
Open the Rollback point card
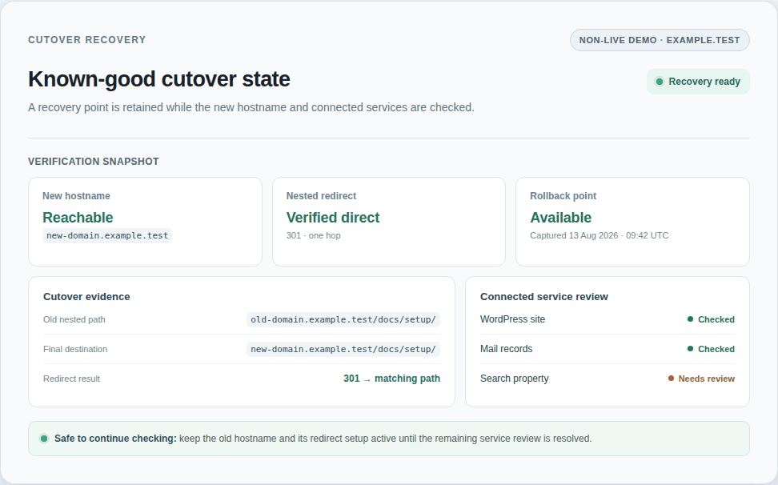632,222
